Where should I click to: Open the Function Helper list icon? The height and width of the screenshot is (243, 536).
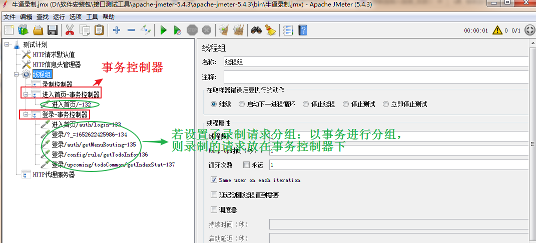pos(288,30)
